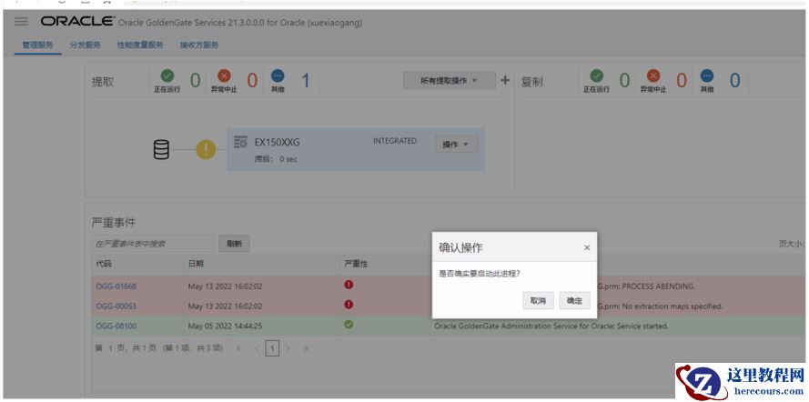Click the red severity icon for OGG-01668
Viewport: 809px width, 402px height.
pos(349,285)
